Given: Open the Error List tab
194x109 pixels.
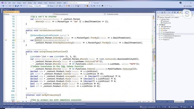Looking at the screenshot, I should (x=33, y=104).
